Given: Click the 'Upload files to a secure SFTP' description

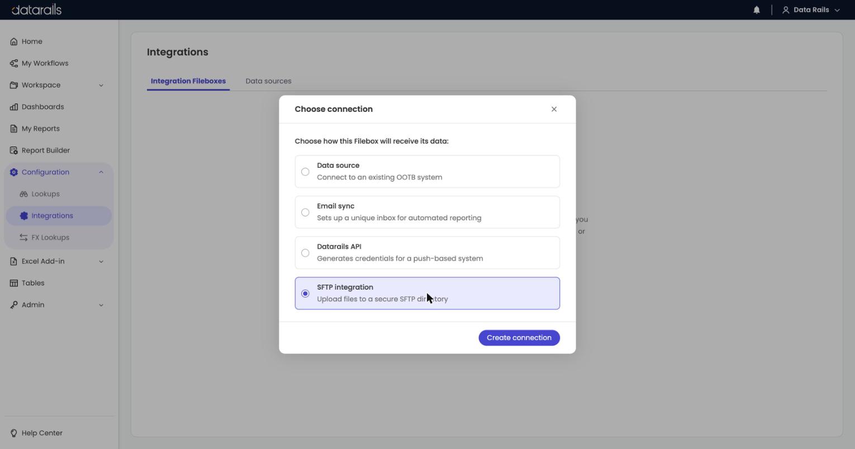Looking at the screenshot, I should pos(382,299).
